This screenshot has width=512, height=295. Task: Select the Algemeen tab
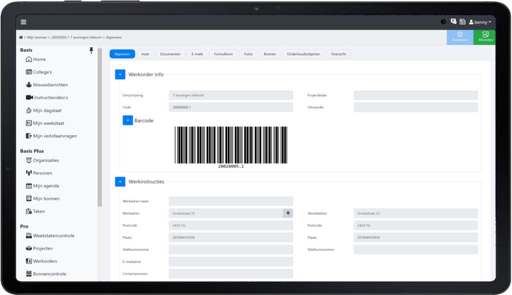[122, 54]
